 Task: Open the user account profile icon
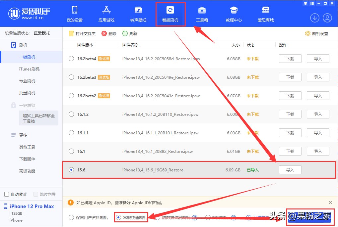[x=327, y=18]
